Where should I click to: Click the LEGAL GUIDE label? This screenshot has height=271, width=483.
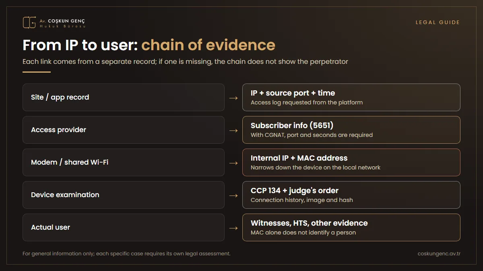438,22
